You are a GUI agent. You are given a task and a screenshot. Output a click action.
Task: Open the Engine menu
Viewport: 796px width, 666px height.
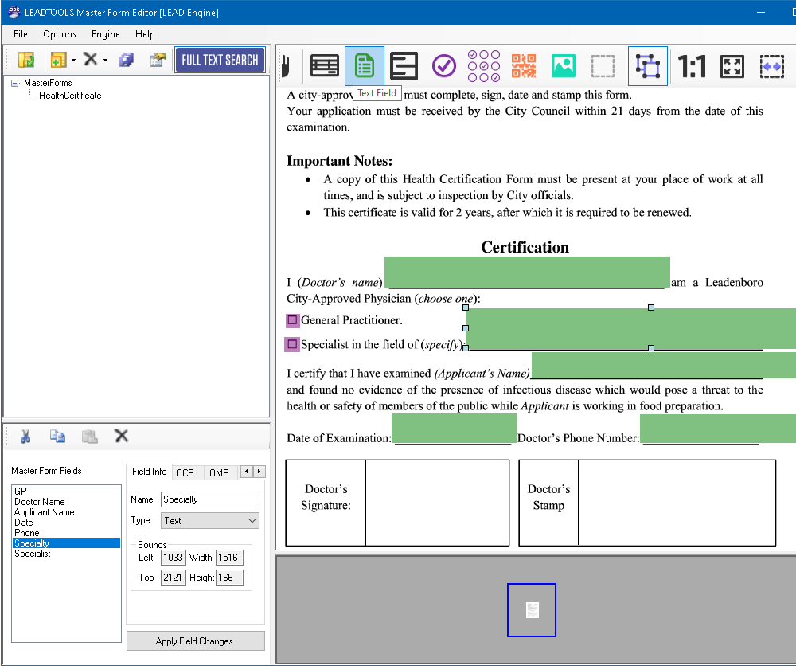[x=106, y=34]
